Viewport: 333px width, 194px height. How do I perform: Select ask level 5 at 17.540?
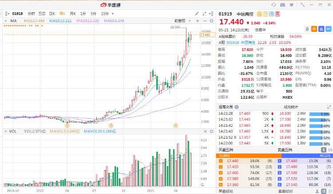(x=304, y=185)
